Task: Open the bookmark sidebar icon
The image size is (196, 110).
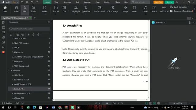Action: coord(3,23)
